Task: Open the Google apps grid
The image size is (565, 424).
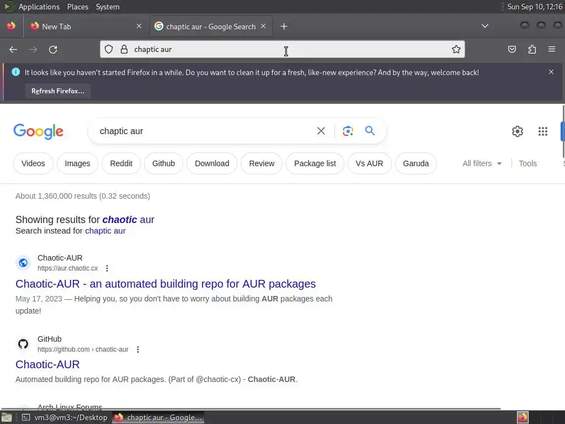Action: click(x=543, y=131)
